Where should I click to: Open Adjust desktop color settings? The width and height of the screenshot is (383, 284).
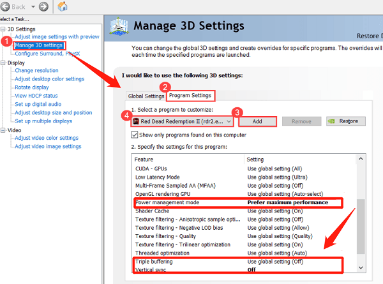click(x=50, y=79)
